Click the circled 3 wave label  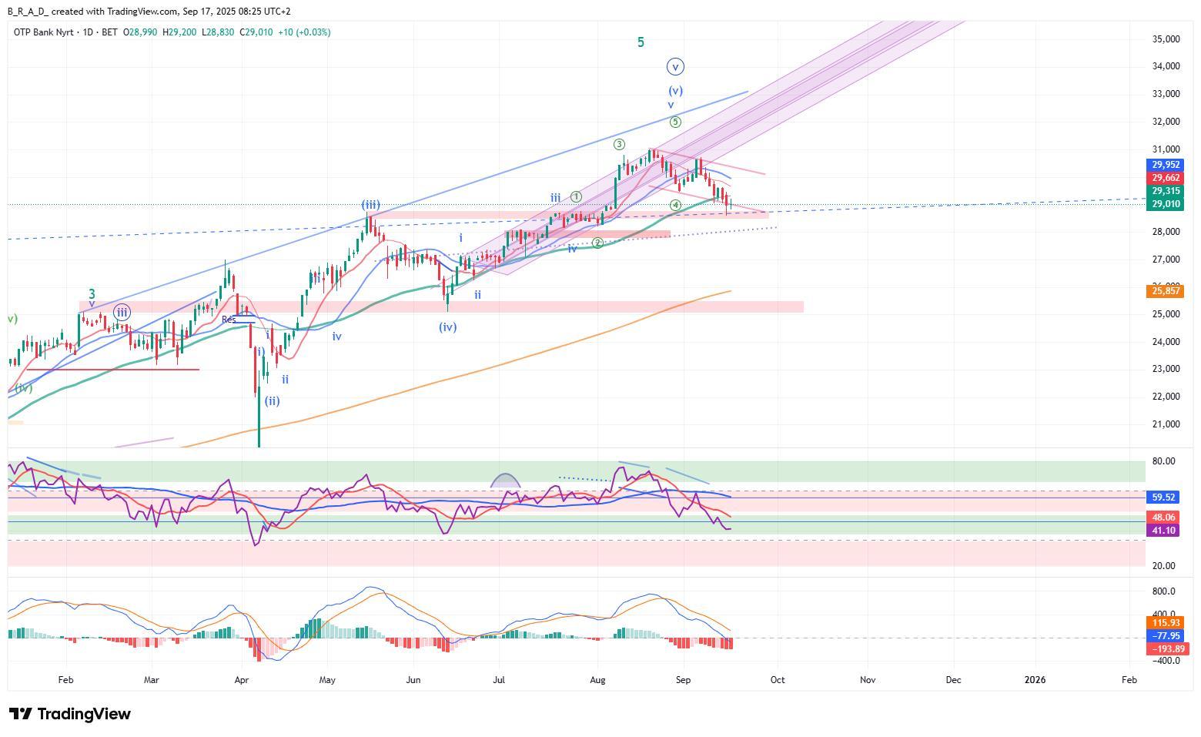point(619,145)
